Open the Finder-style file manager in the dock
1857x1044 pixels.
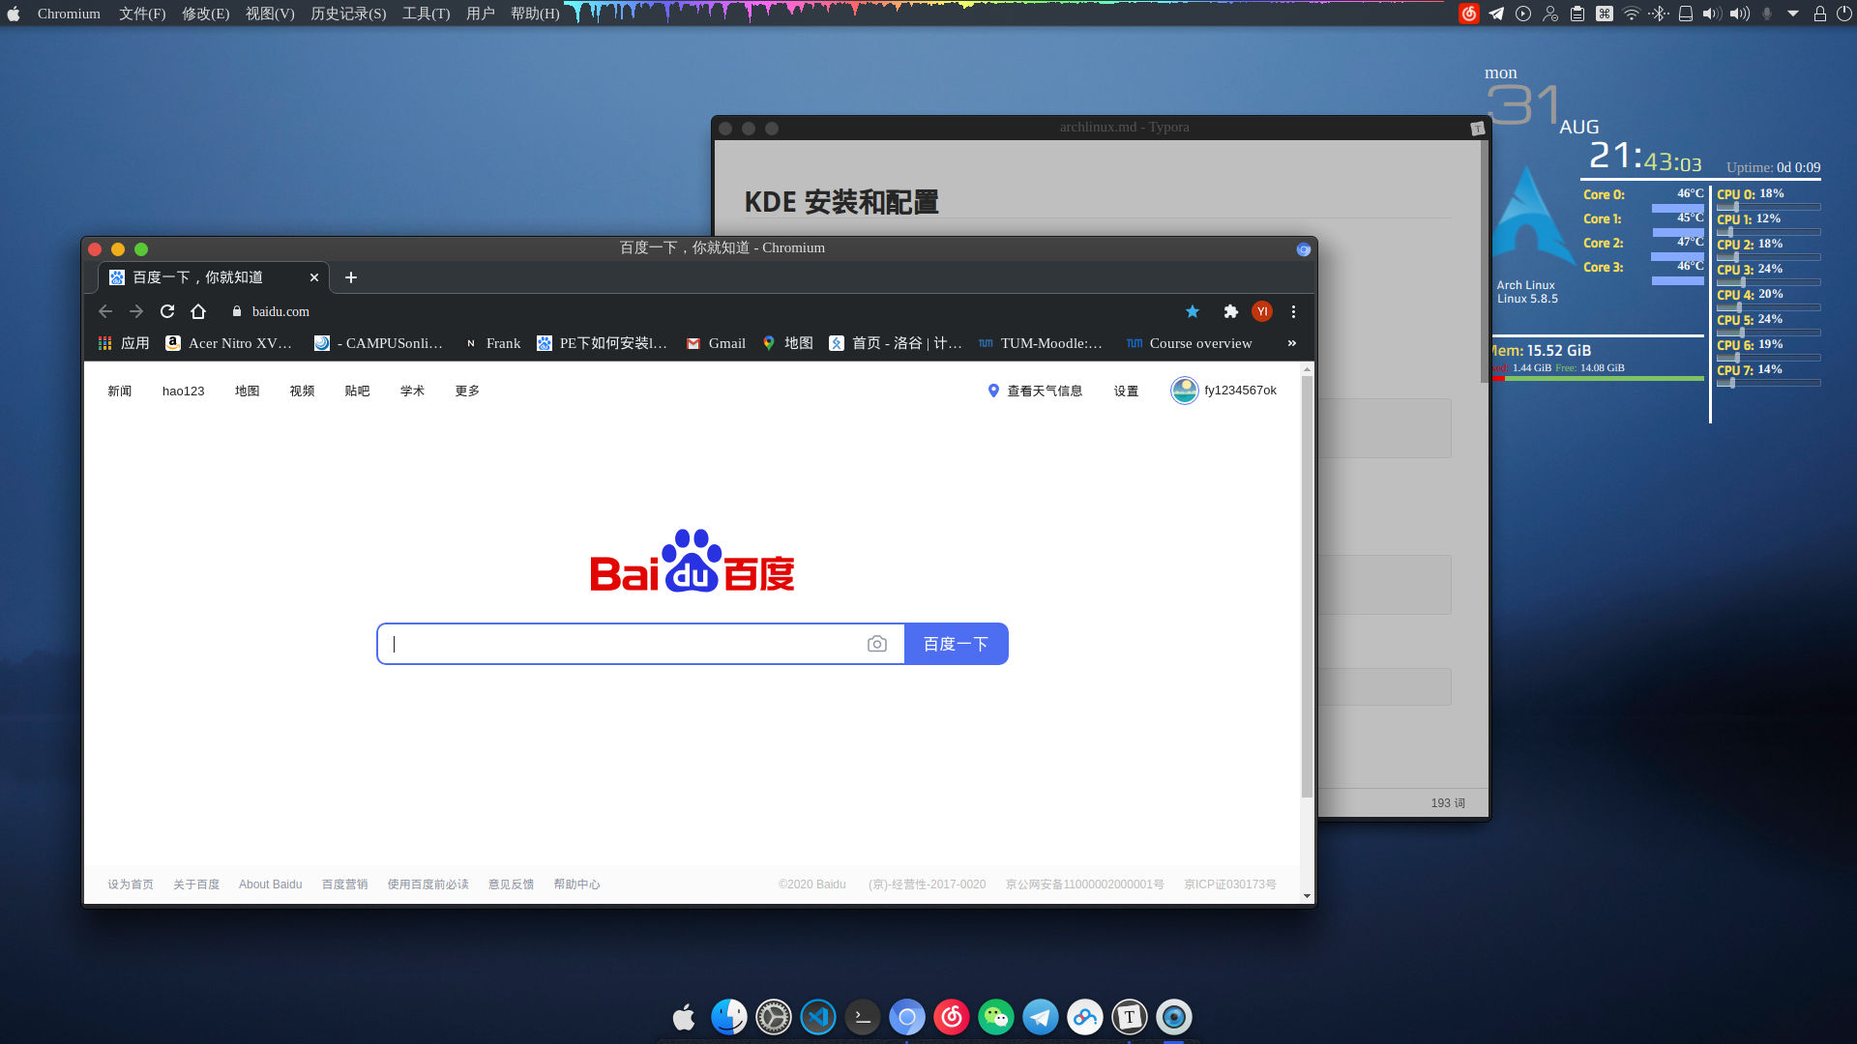pos(729,1017)
